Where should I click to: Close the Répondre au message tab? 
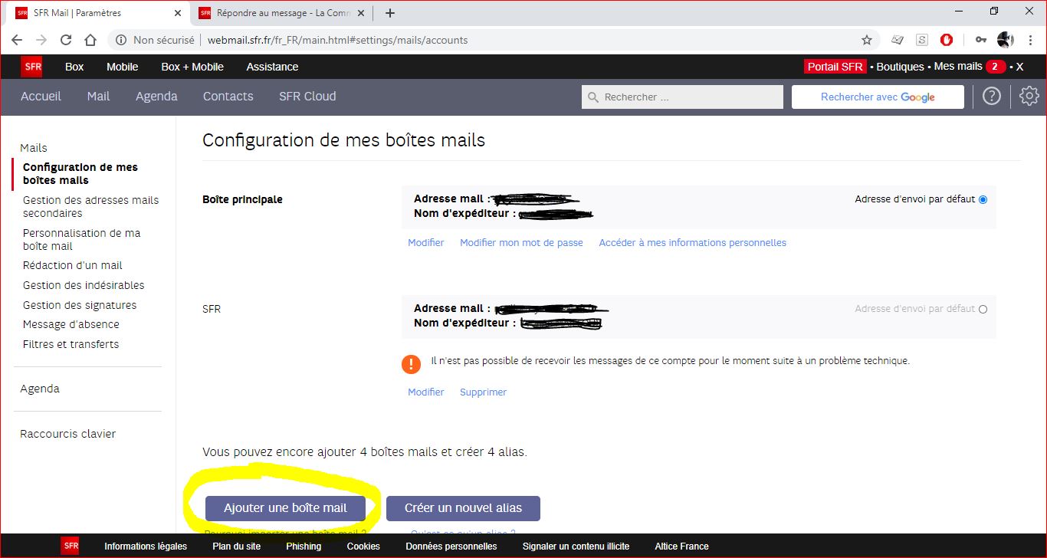click(x=361, y=13)
